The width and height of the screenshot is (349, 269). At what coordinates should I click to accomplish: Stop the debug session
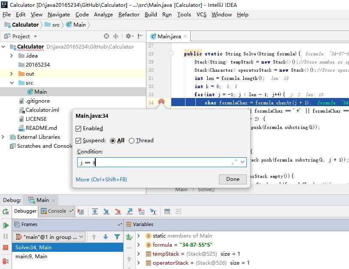pos(6,248)
